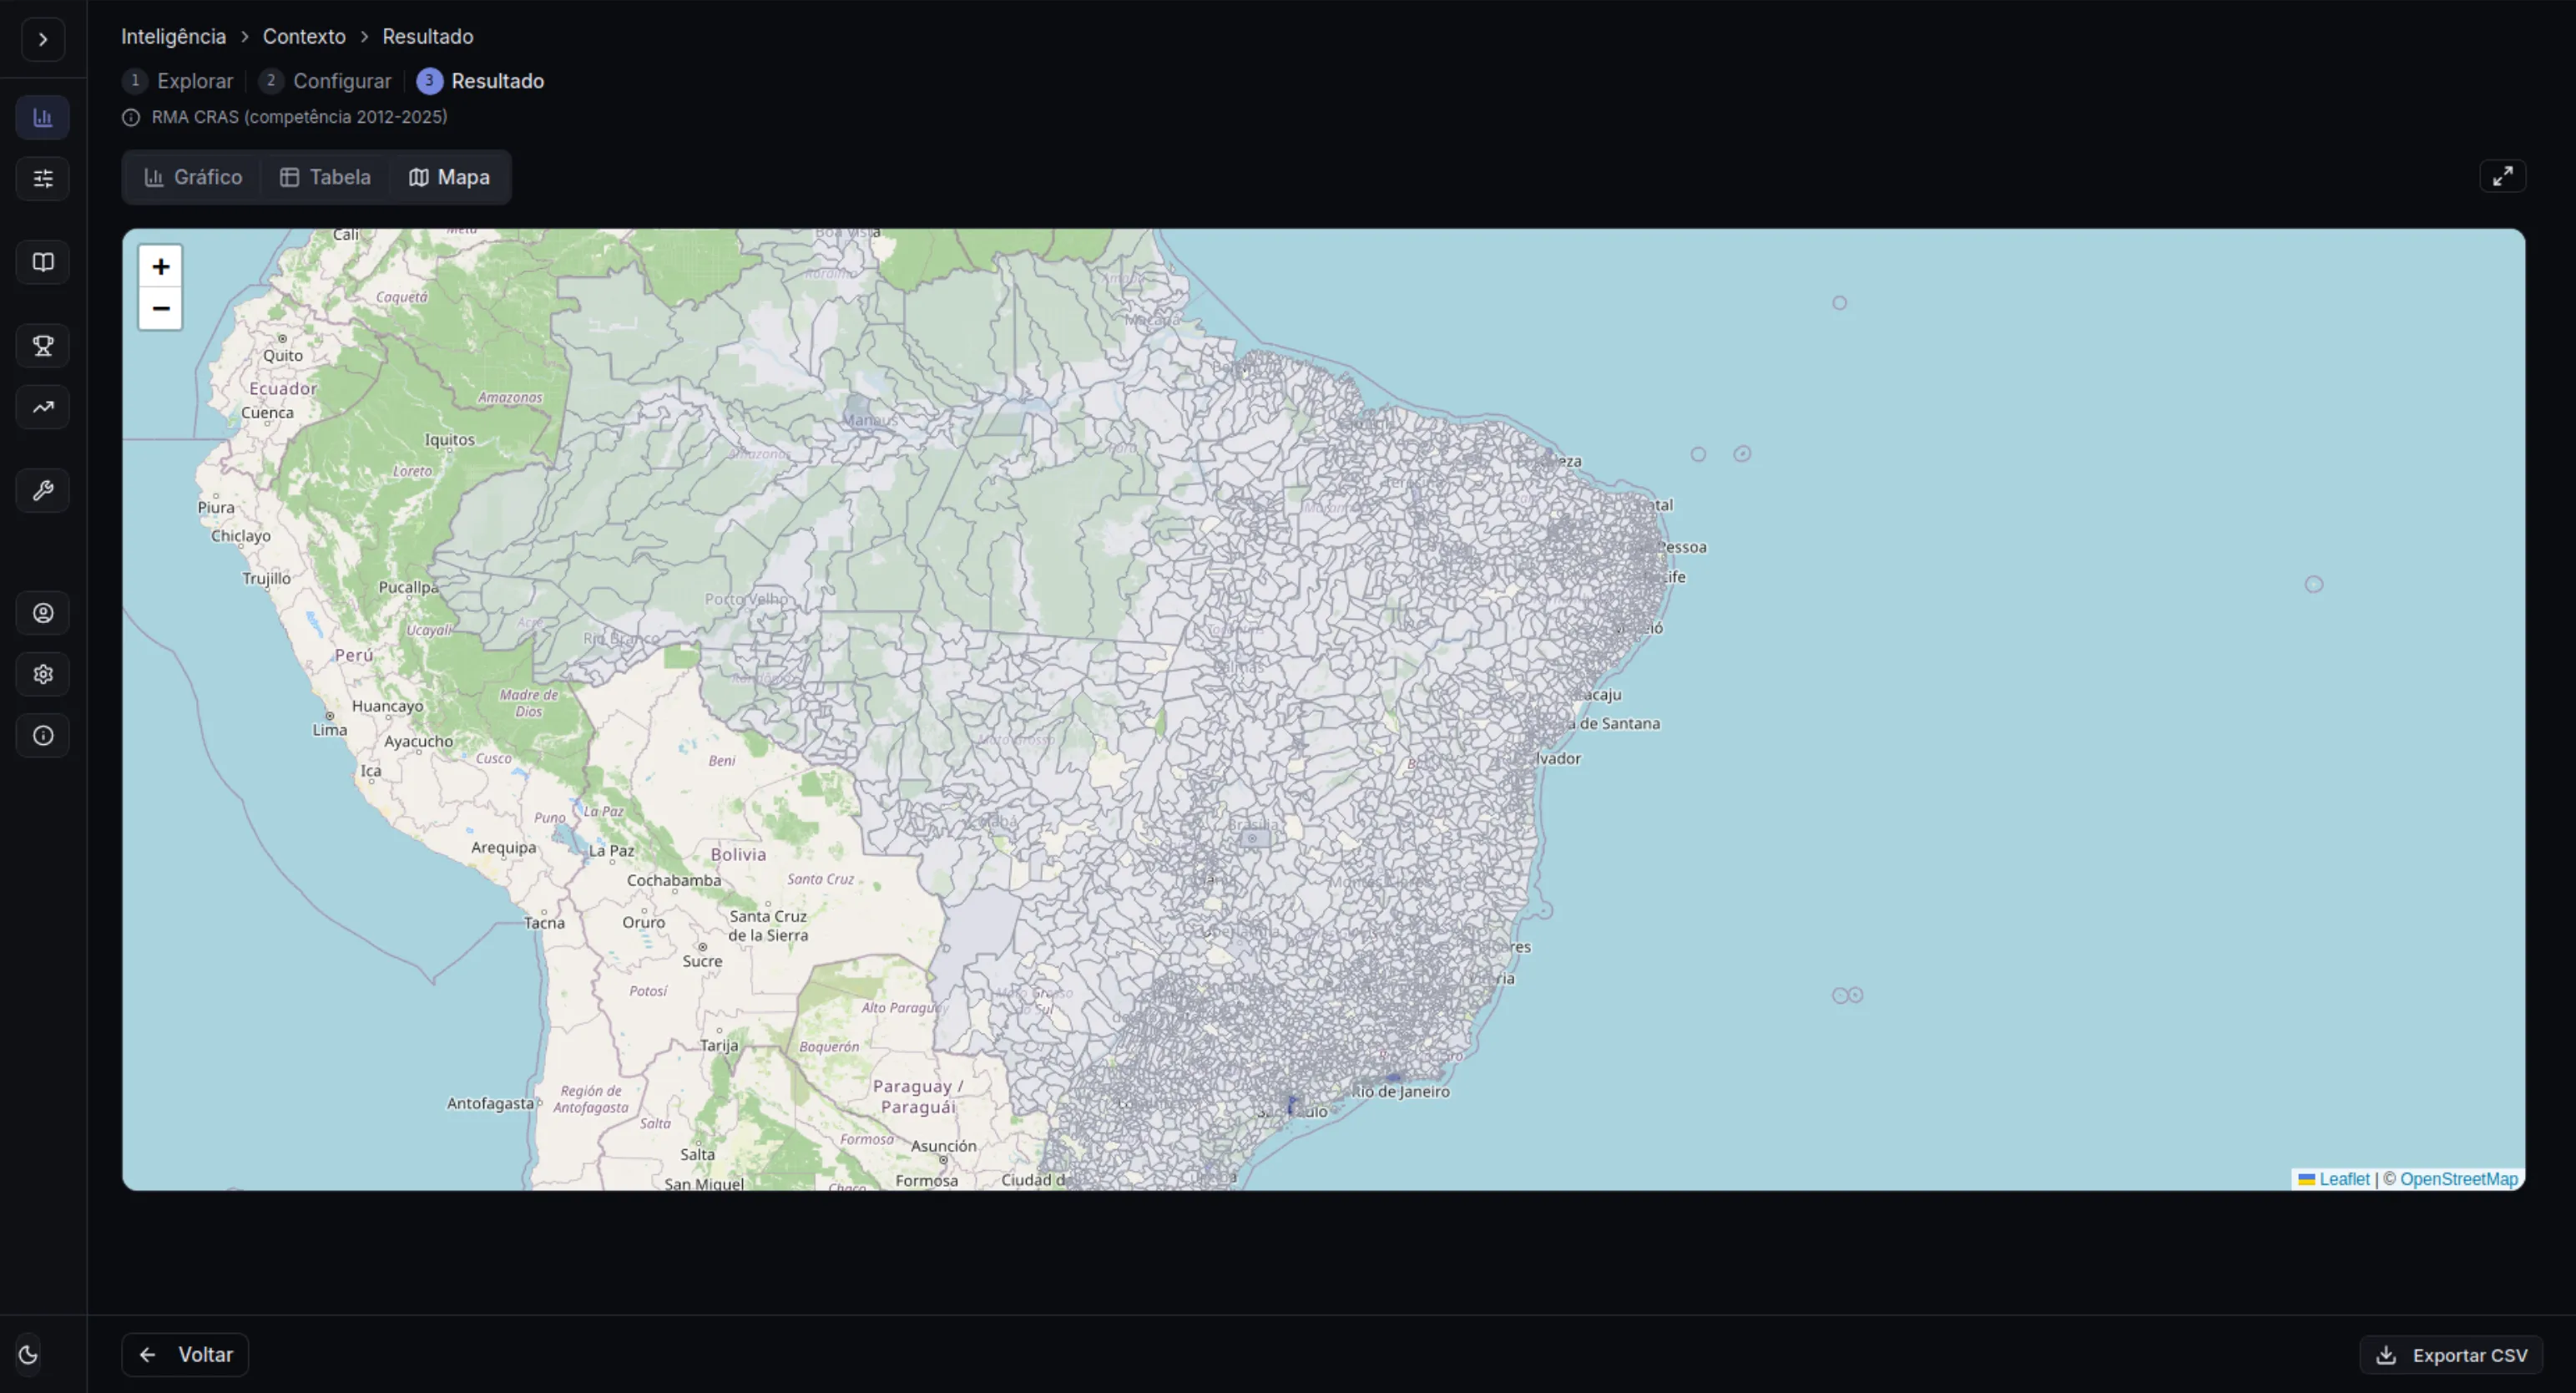
Task: Select step 3 Resultado
Action: tap(481, 81)
